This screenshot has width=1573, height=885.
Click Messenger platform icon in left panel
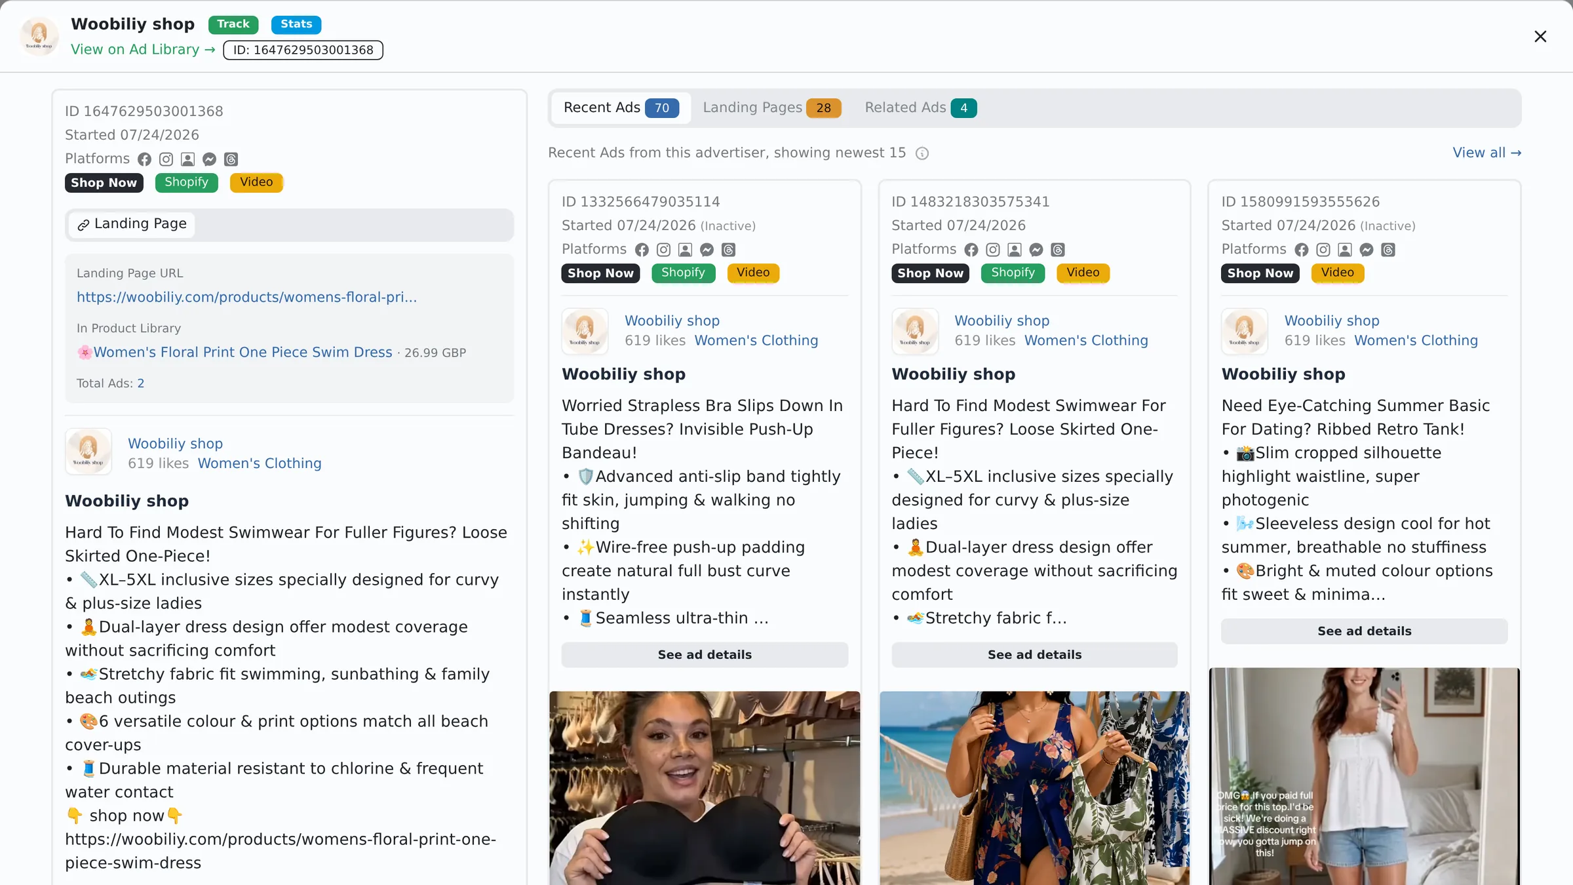209,159
